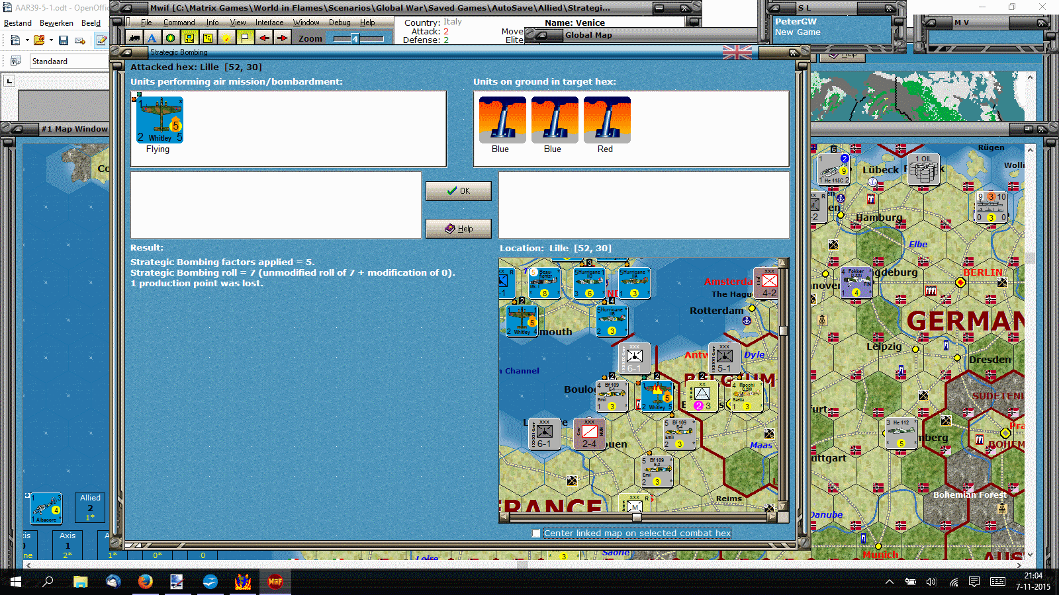Click the combat hex map vertical scrollbar
Viewport: 1059px width, 595px height.
[x=783, y=385]
